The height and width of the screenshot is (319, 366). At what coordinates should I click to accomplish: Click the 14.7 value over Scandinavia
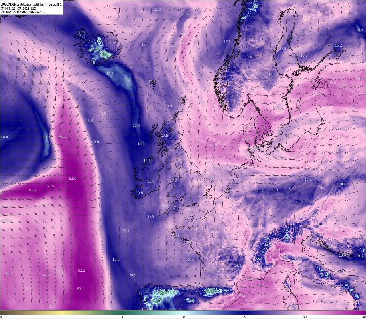coord(251,57)
